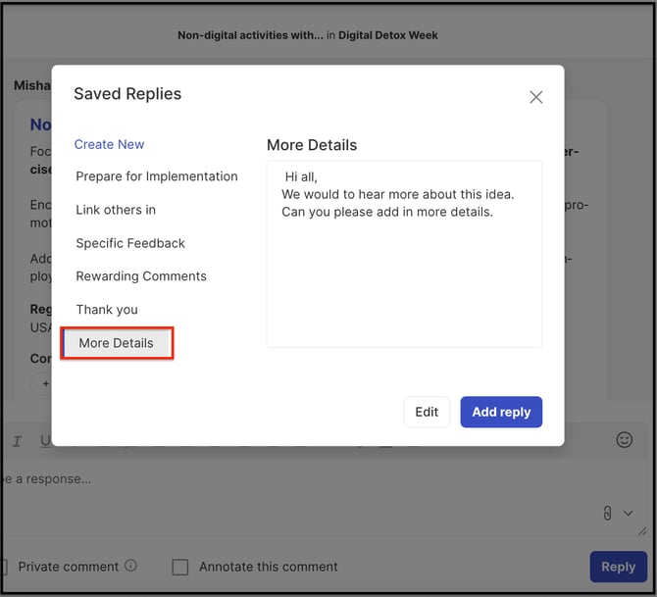Screen dimensions: 657x597
Task: Select the Prepare for Implementation saved reply
Action: click(x=156, y=176)
